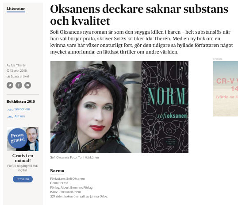Share article via Facebook icon
The image size is (238, 205).
click(19, 85)
